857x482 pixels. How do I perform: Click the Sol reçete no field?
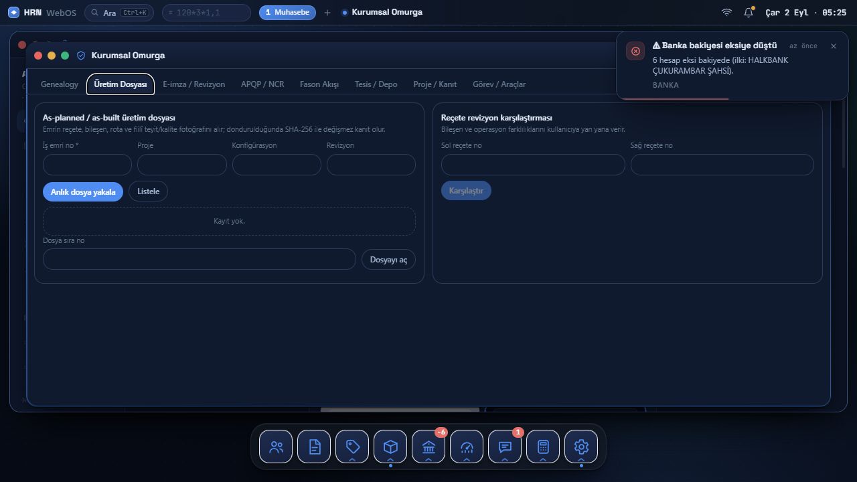533,165
